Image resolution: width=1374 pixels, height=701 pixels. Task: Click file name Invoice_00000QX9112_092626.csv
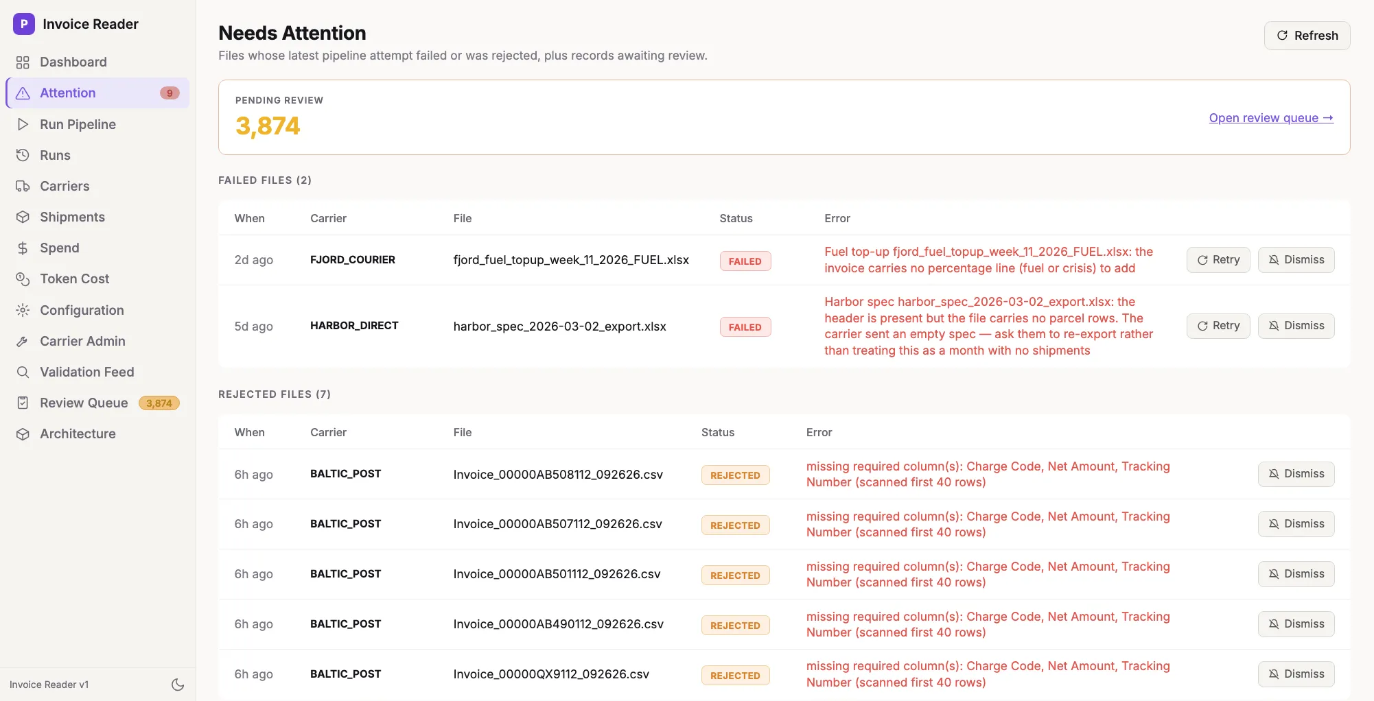(551, 674)
